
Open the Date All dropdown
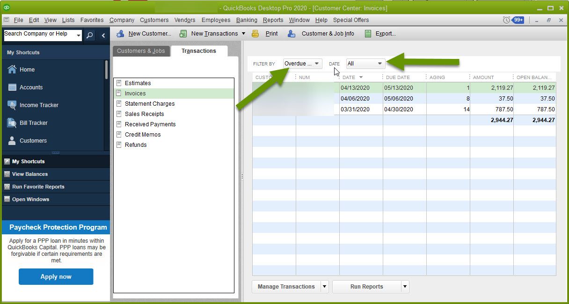click(x=365, y=64)
